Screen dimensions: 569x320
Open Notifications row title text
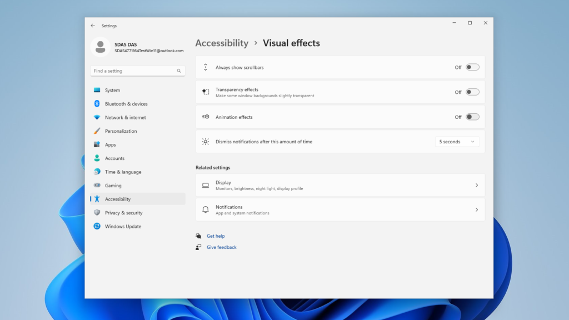[229, 207]
